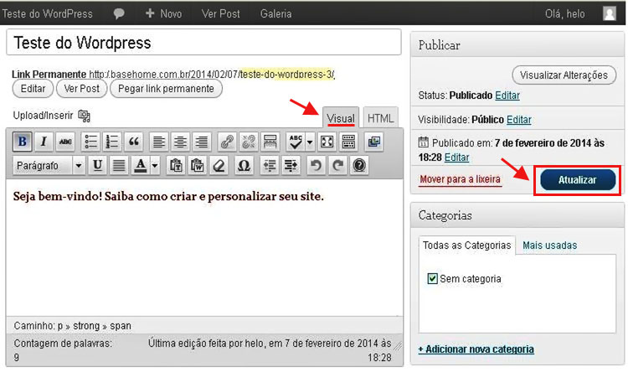Click the gallery icon after kitchen sink
Image resolution: width=628 pixels, height=372 pixels.
coord(374,142)
